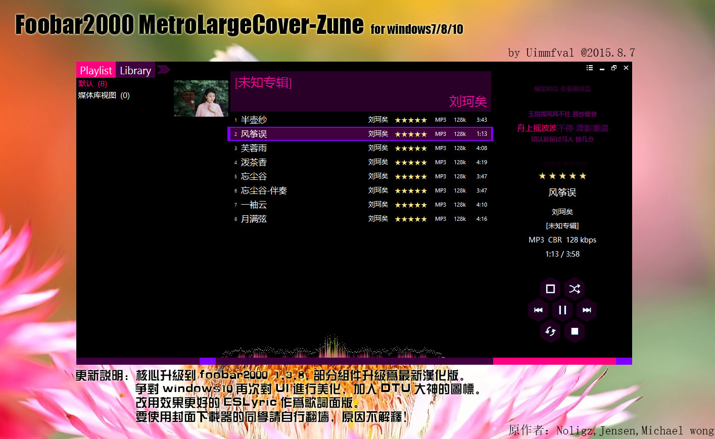
Task: Maximize the foobar2000 window
Action: point(614,68)
